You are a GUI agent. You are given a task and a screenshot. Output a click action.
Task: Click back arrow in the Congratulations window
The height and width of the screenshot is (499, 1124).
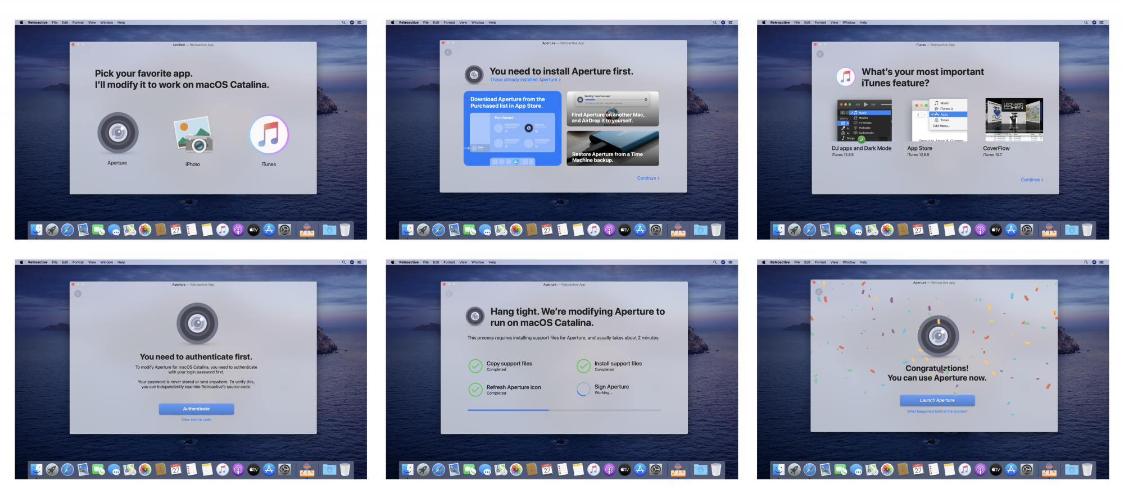point(819,292)
